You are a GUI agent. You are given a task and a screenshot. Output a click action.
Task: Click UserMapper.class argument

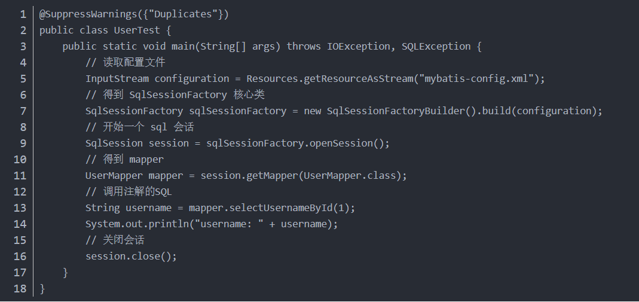pos(350,176)
